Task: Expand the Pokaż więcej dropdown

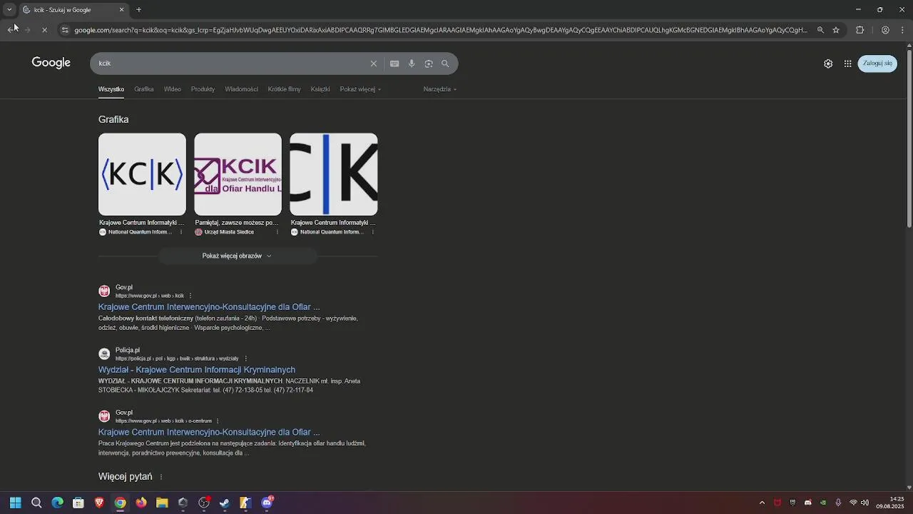Action: point(360,89)
